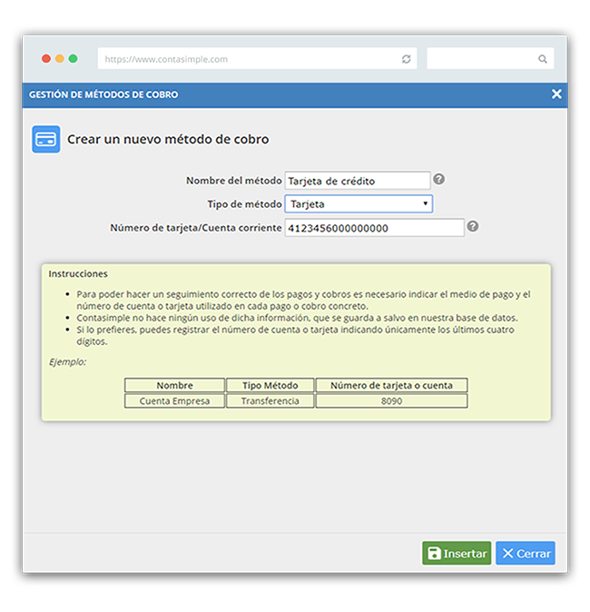The width and height of the screenshot is (590, 612).
Task: Reload the page using the browser refresh icon
Action: pyautogui.click(x=406, y=59)
